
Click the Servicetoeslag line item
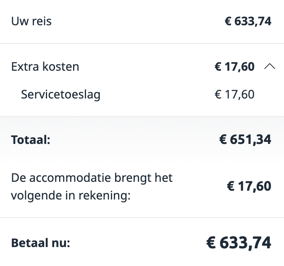(60, 95)
